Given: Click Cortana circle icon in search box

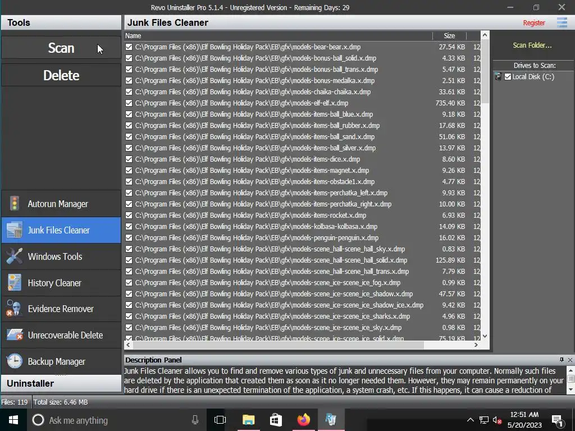Looking at the screenshot, I should (38, 420).
